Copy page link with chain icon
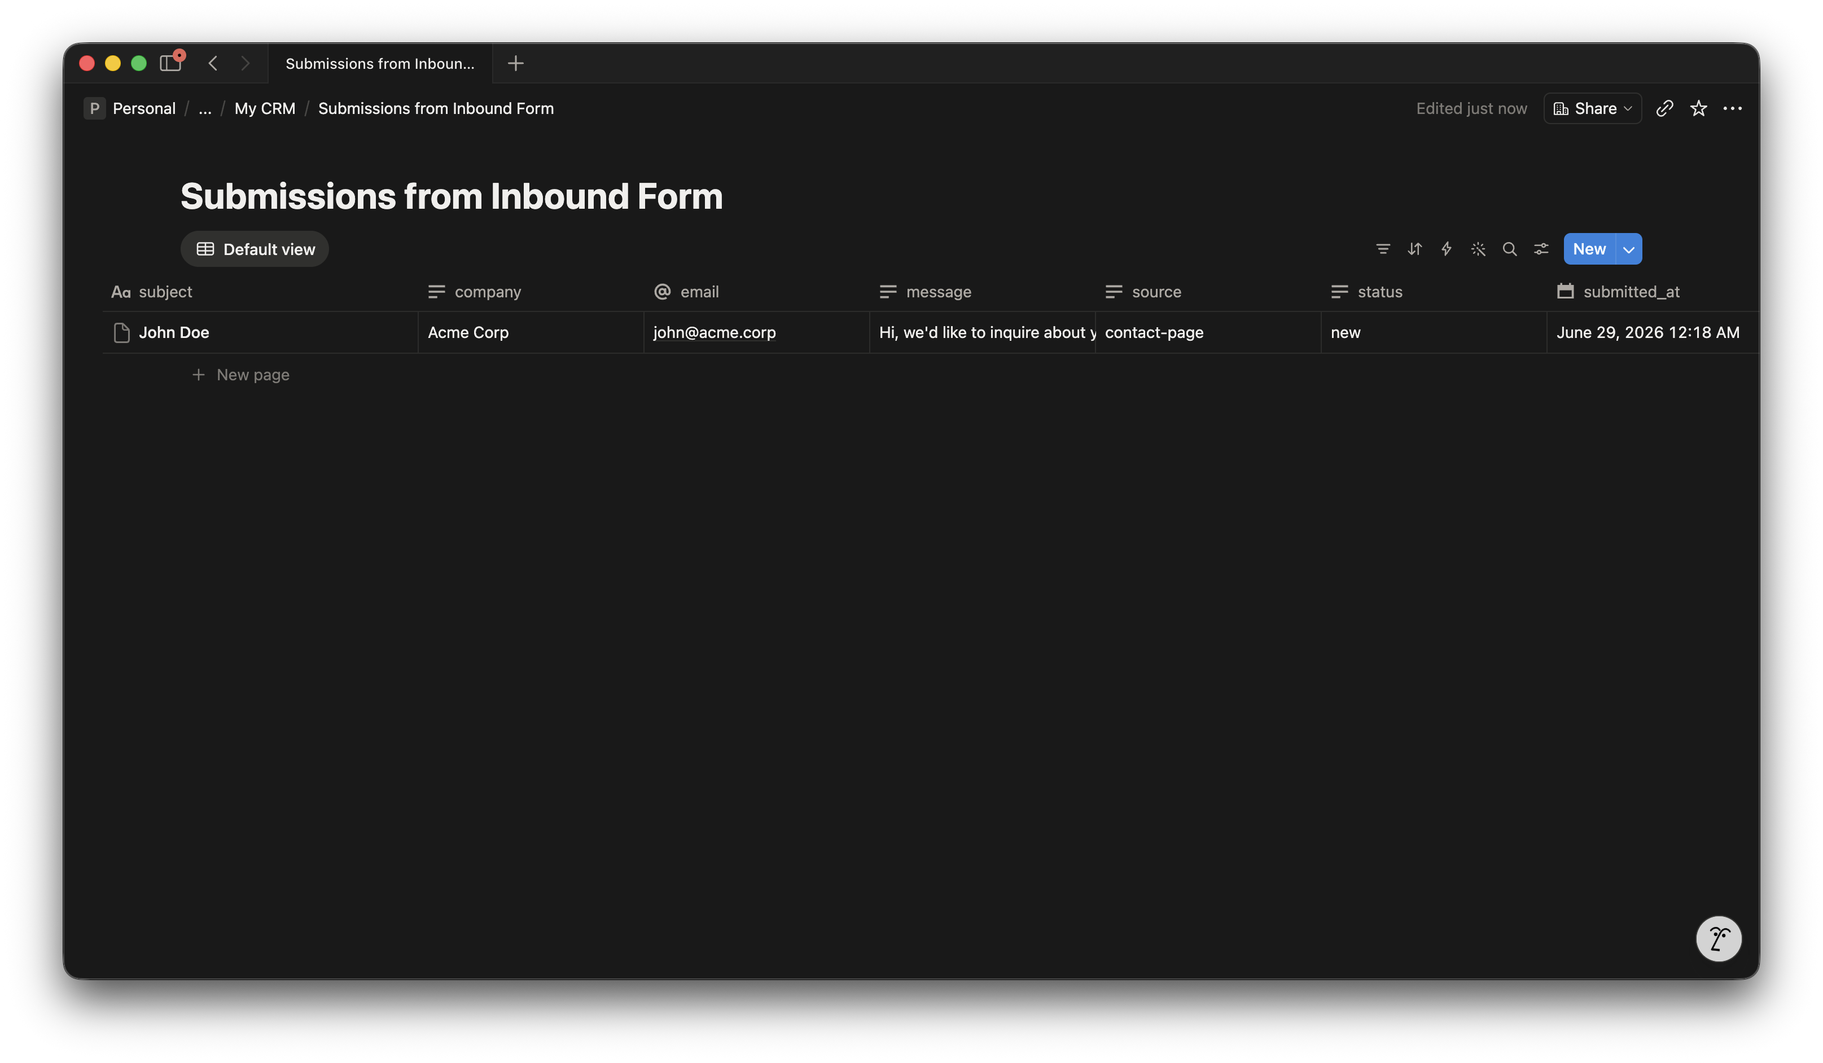1823x1063 pixels. pyautogui.click(x=1664, y=108)
